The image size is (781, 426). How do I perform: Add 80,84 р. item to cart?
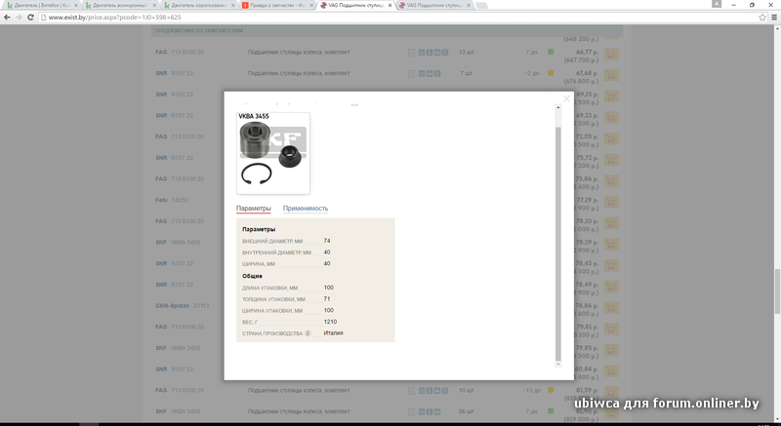(611, 370)
